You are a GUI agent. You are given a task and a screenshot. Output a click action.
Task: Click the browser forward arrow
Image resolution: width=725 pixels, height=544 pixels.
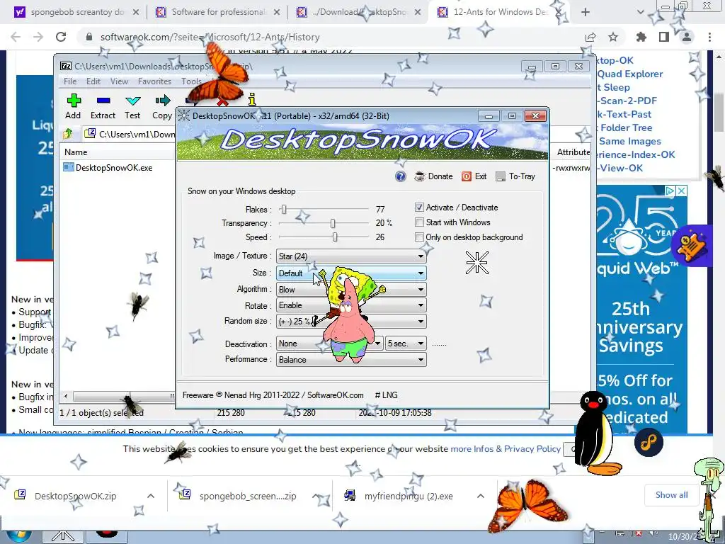[x=38, y=37]
